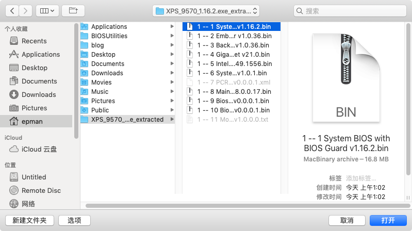Select Recents in the sidebar
412x231 pixels.
(x=34, y=41)
